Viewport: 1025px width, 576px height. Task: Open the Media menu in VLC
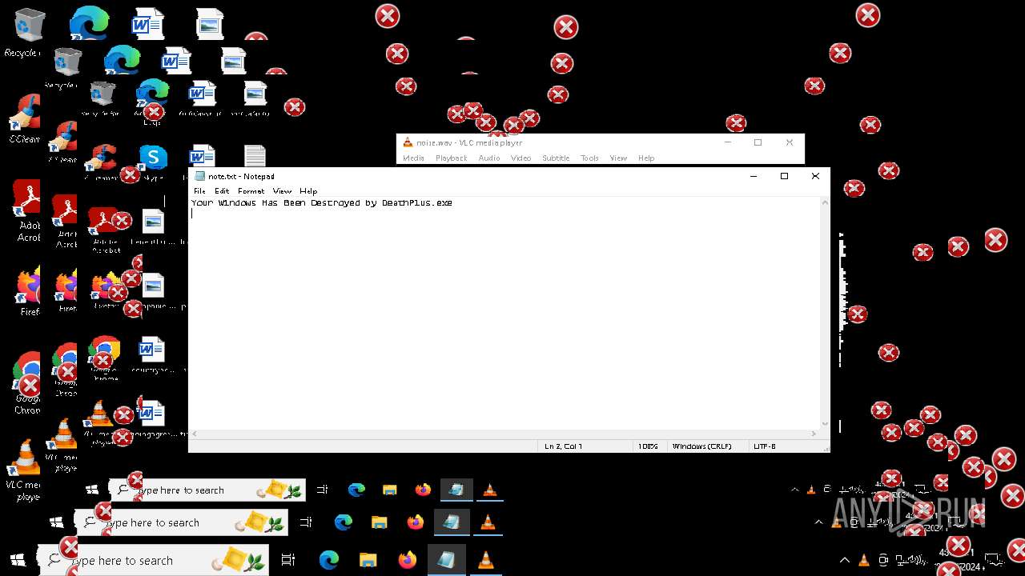point(413,158)
